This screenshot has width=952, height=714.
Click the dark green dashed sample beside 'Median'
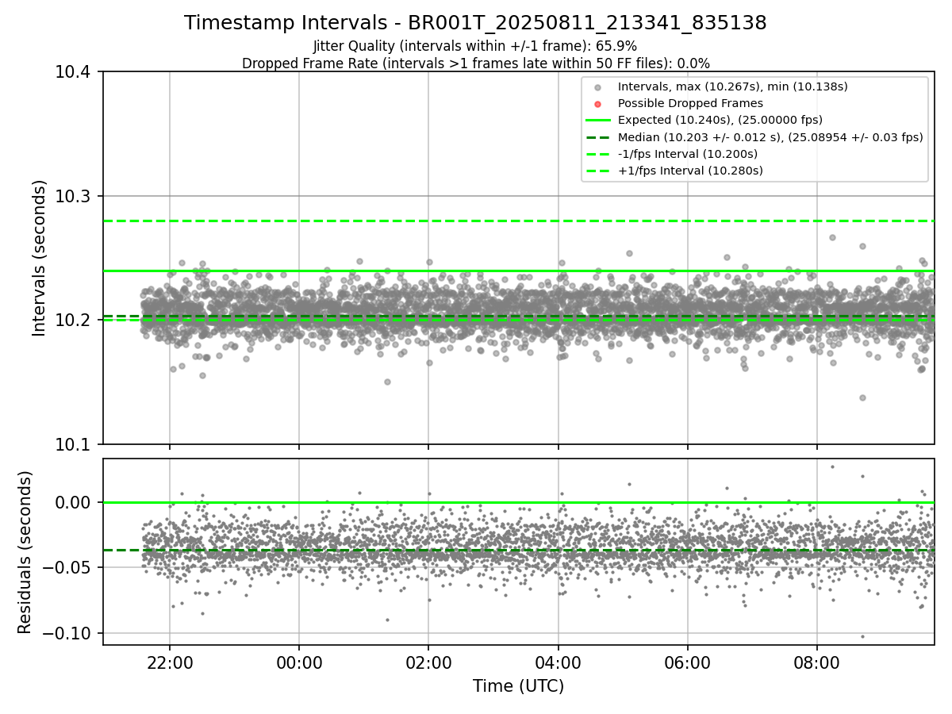[x=598, y=137]
